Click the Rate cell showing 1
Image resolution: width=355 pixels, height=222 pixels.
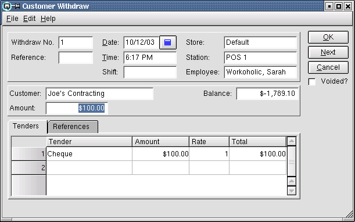coord(209,154)
